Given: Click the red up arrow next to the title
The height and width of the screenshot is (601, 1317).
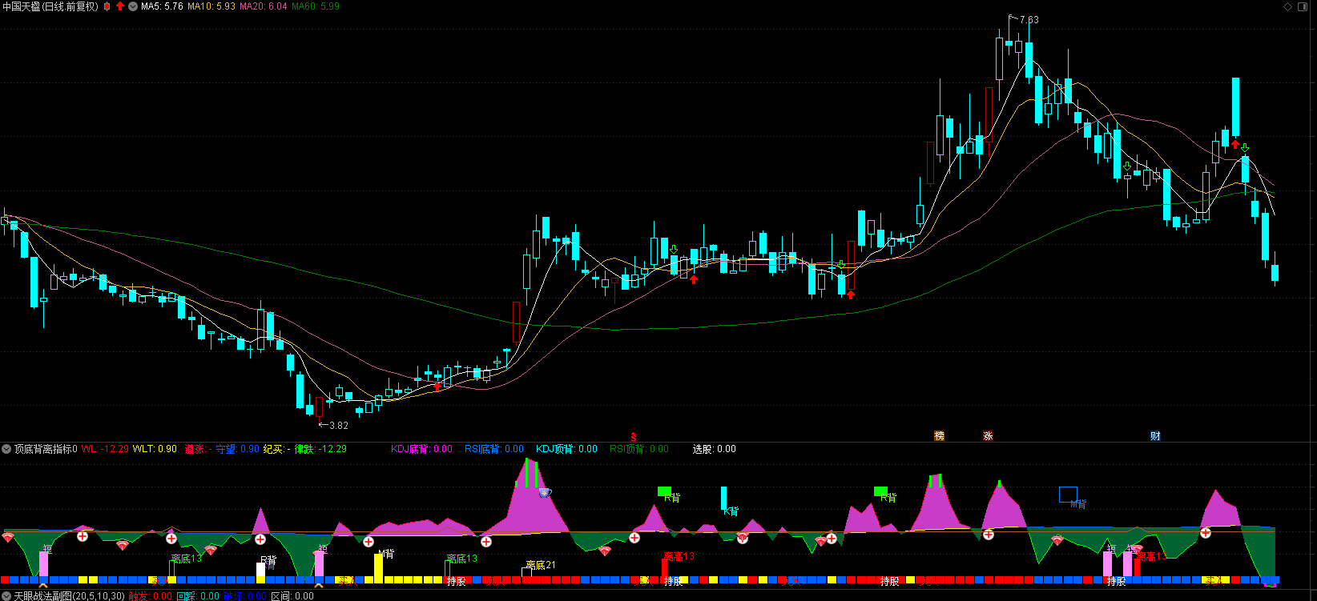Looking at the screenshot, I should (x=120, y=6).
